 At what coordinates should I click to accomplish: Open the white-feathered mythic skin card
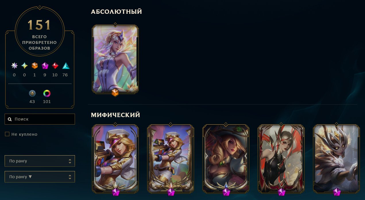pyautogui.click(x=336, y=158)
